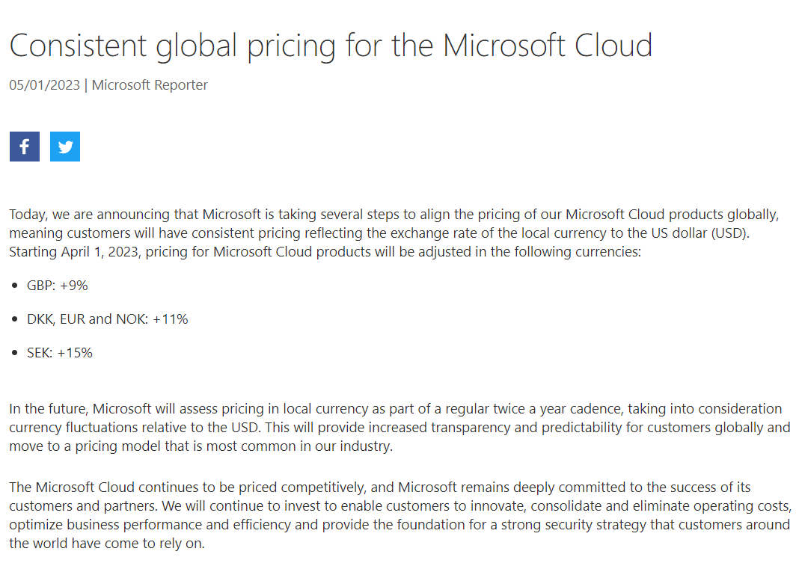Click the headline 'Consistent global pricing for the Microsoft Cloud'
Image resolution: width=799 pixels, height=569 pixels.
(331, 46)
